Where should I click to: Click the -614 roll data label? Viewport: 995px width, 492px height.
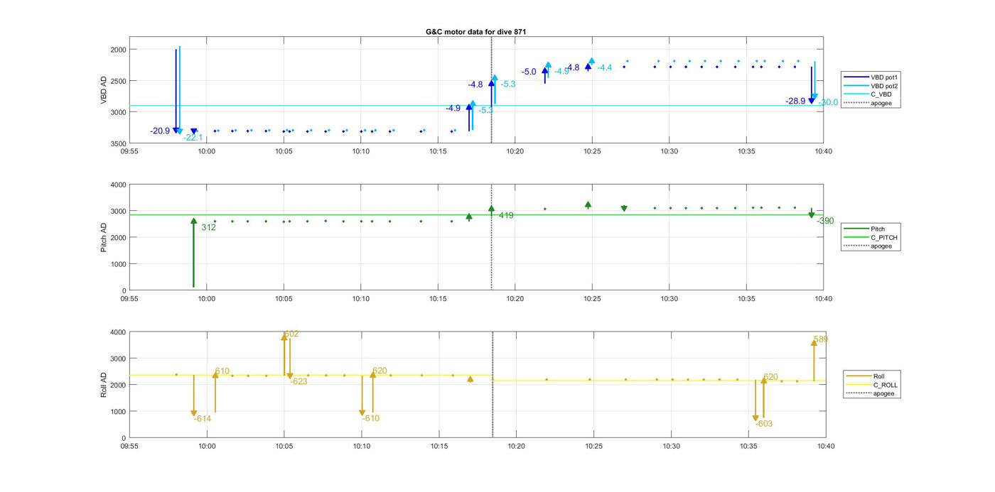(x=203, y=419)
